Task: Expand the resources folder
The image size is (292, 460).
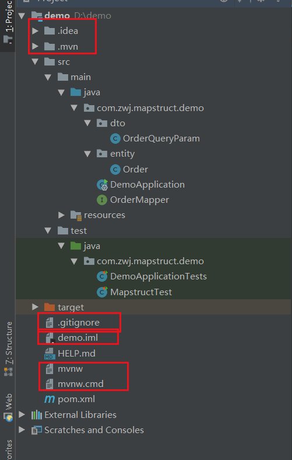Action: click(61, 215)
